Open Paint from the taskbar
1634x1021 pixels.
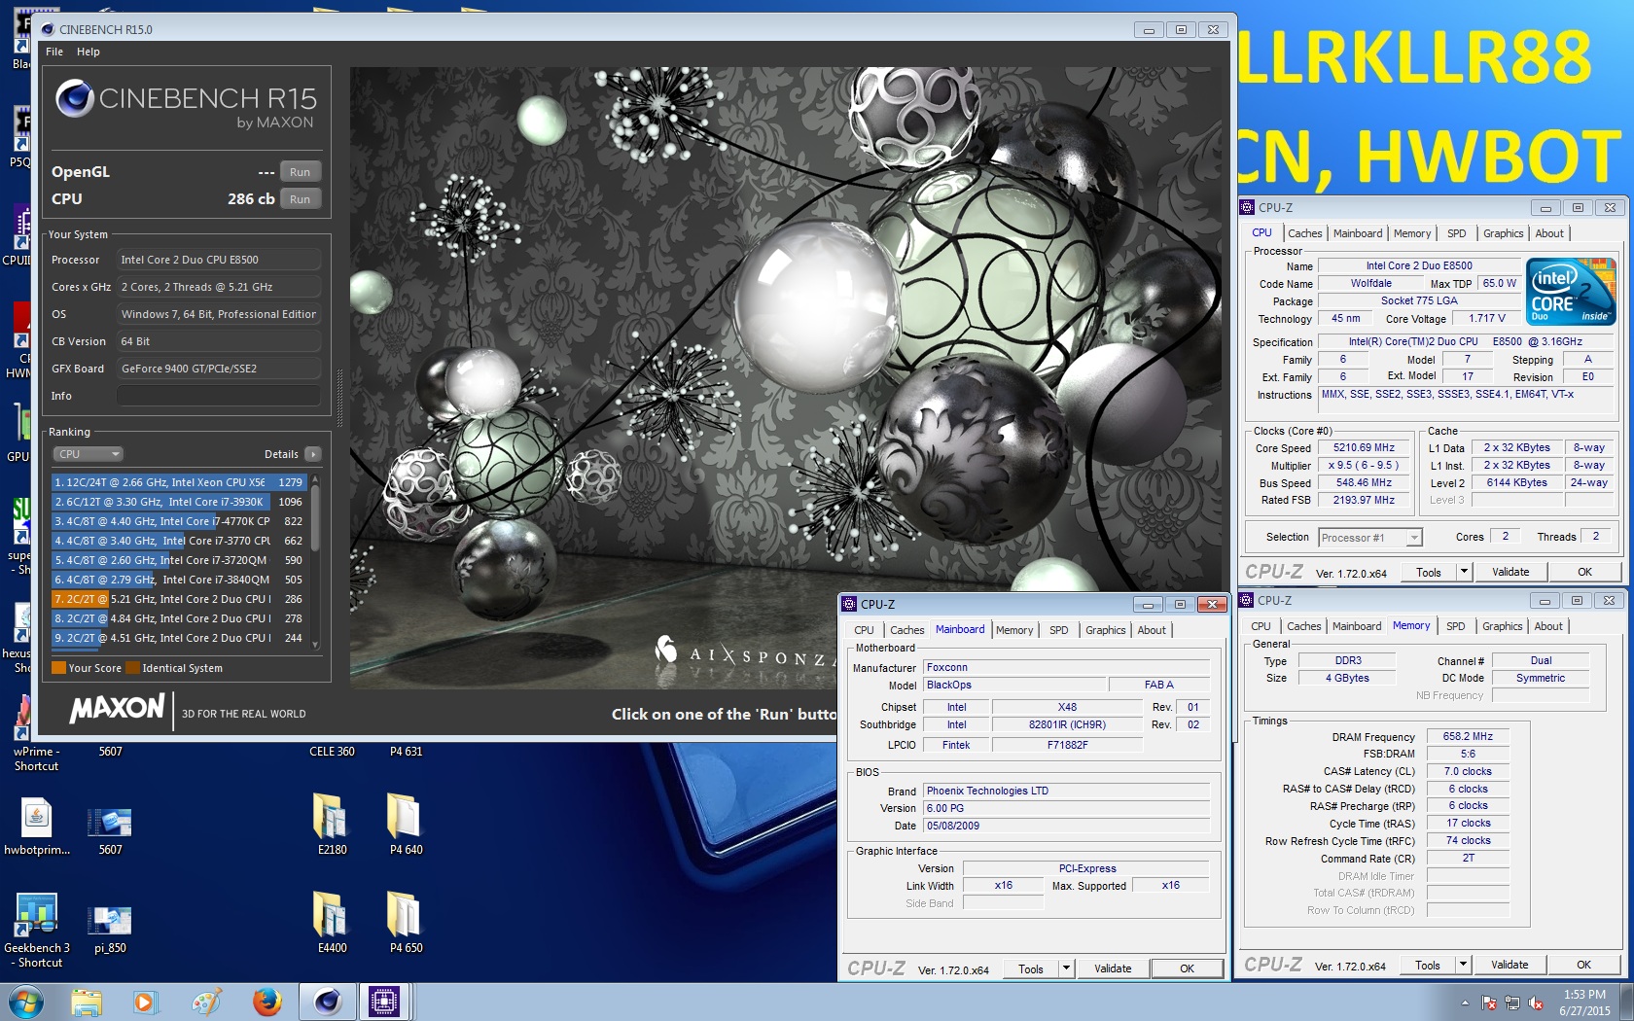coord(206,1002)
